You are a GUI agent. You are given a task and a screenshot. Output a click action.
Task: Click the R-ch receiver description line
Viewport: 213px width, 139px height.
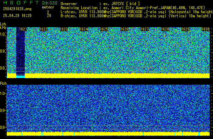pyautogui.click(x=136, y=16)
